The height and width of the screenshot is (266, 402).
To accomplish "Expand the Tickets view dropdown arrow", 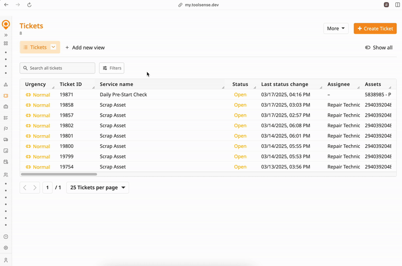I will [53, 47].
